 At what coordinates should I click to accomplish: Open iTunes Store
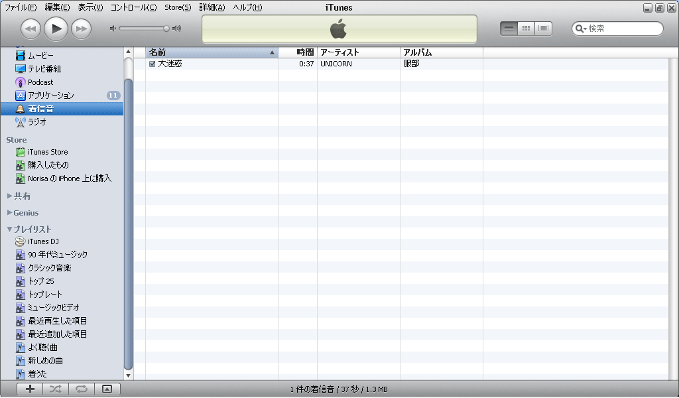tap(62, 152)
